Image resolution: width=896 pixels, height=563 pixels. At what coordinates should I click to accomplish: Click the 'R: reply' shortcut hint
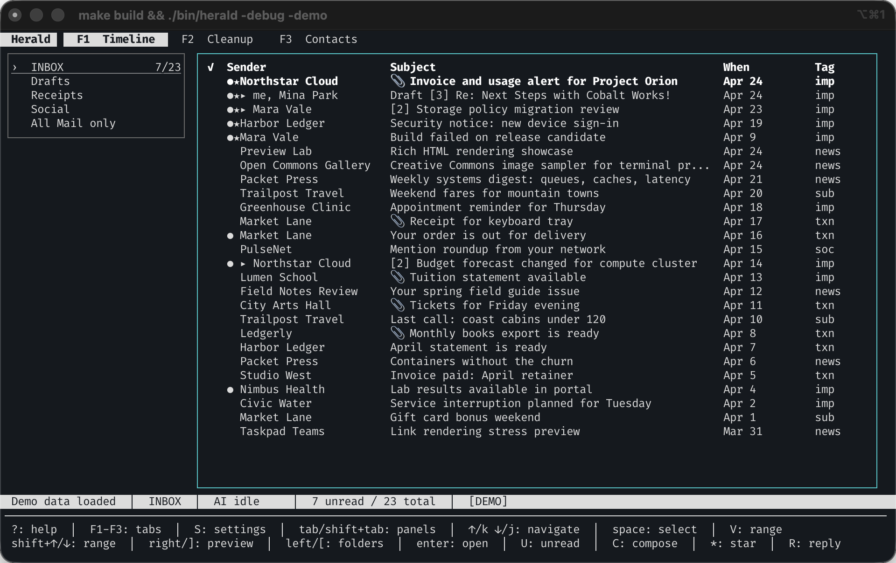coord(815,543)
